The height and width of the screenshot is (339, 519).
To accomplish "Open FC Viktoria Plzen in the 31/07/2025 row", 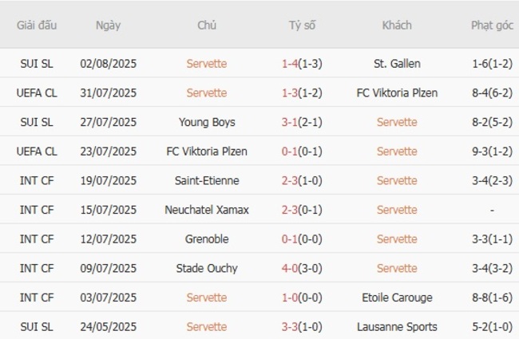I will pyautogui.click(x=397, y=93).
